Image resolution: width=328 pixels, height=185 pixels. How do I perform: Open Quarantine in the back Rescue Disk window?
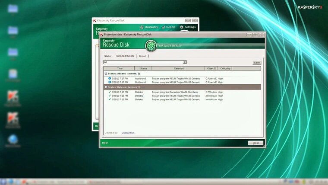tap(149, 27)
